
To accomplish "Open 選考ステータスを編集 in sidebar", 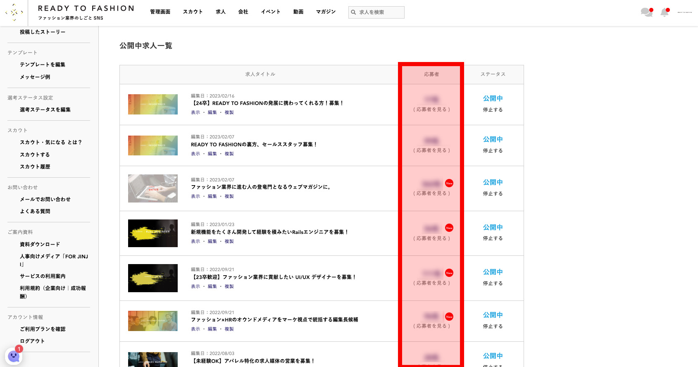I will pyautogui.click(x=45, y=110).
